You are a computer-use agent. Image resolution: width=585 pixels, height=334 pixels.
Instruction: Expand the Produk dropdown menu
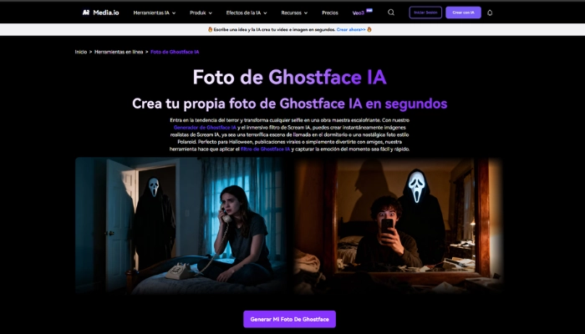point(201,13)
